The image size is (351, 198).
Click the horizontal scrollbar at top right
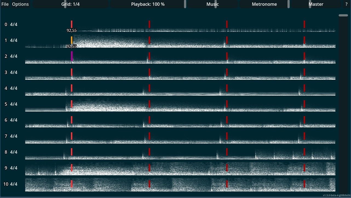pos(343,15)
